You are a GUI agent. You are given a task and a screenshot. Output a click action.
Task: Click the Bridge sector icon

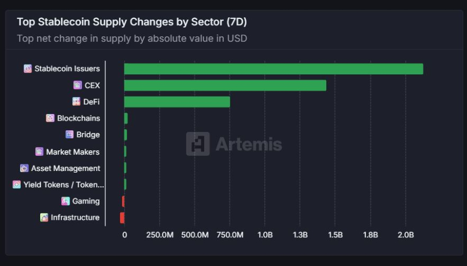pos(70,134)
